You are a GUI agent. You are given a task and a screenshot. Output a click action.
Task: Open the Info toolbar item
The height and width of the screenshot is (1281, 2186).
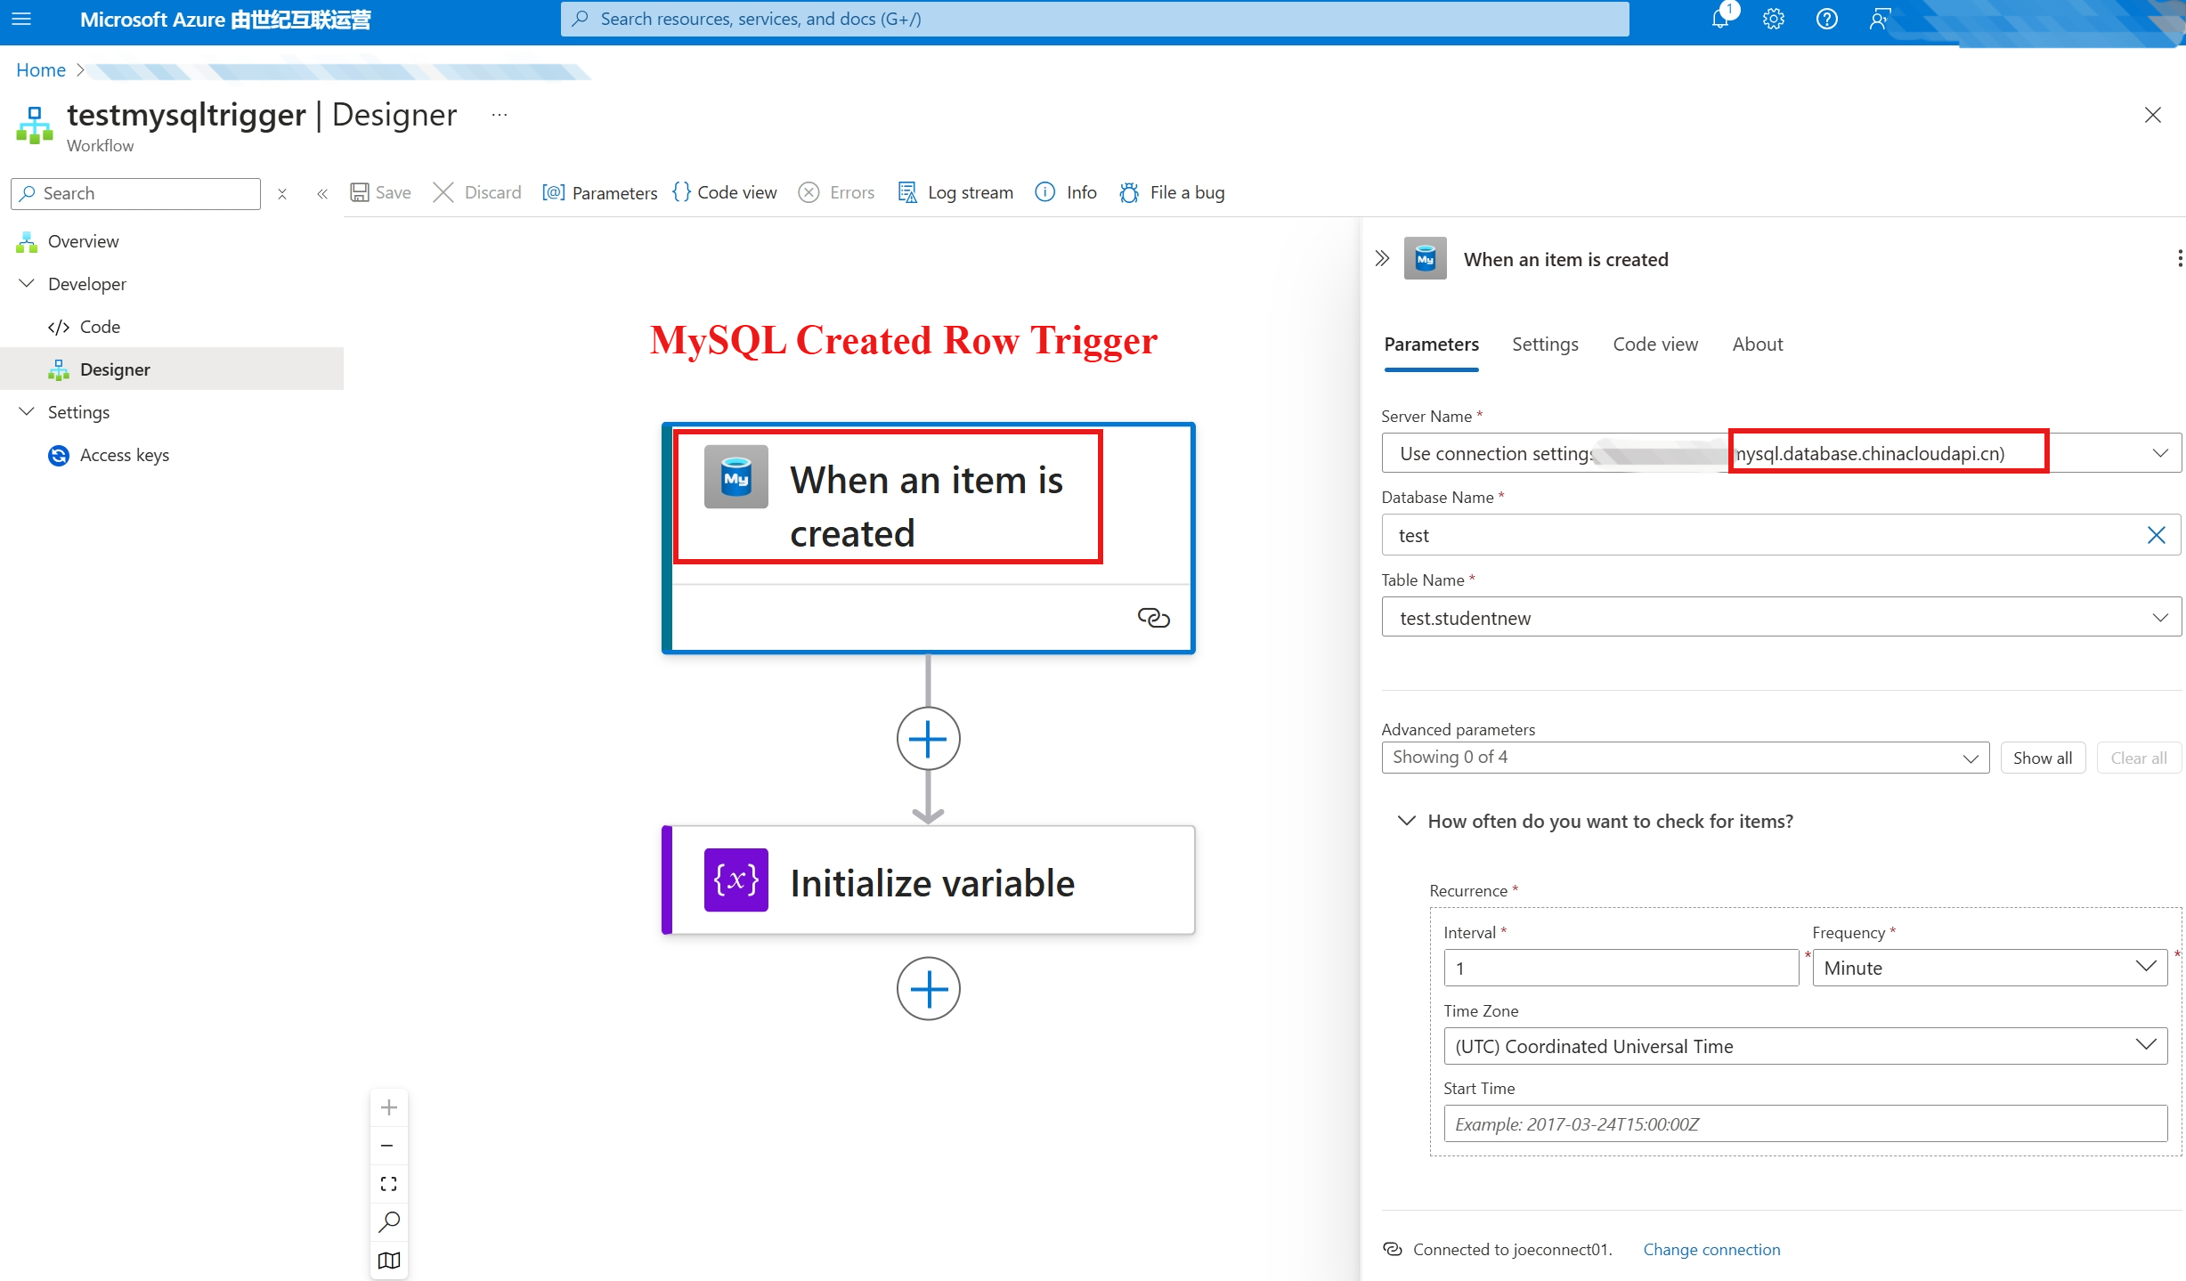pos(1066,192)
